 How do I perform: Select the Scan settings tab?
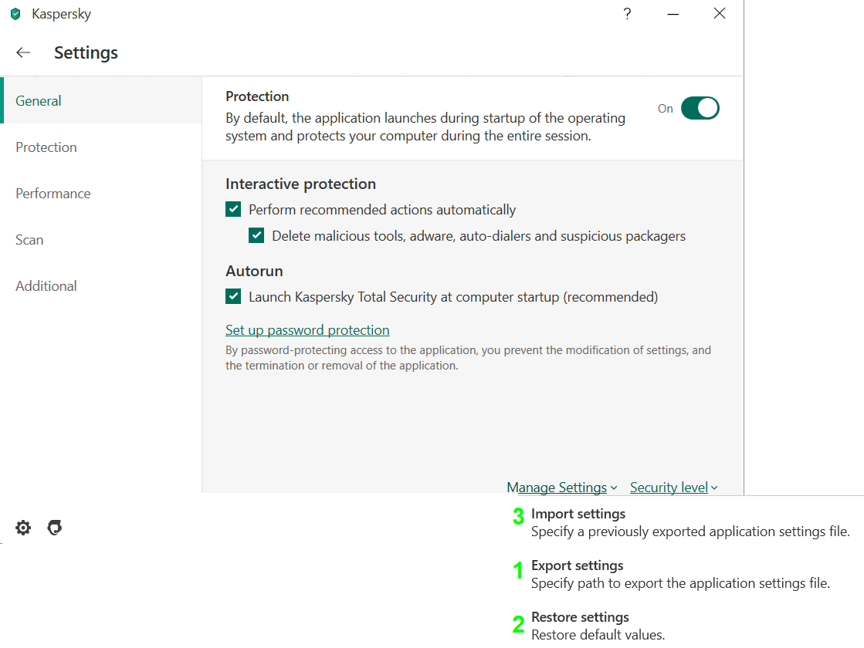pyautogui.click(x=29, y=240)
